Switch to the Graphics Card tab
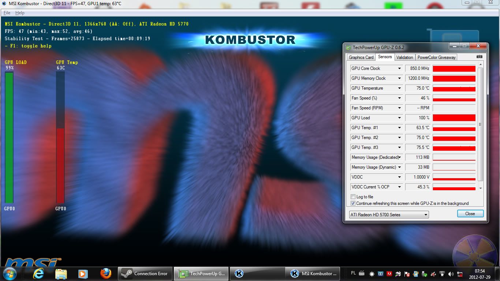The width and height of the screenshot is (500, 281). click(361, 57)
